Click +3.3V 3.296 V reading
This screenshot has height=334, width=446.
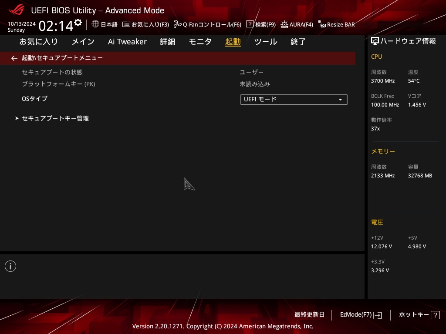click(380, 271)
